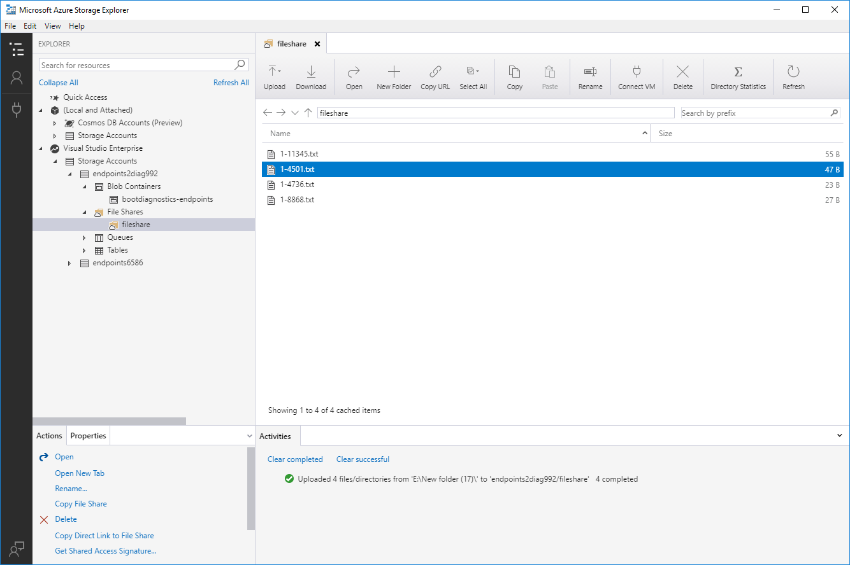Open the View menu
The width and height of the screenshot is (850, 565).
click(x=53, y=26)
